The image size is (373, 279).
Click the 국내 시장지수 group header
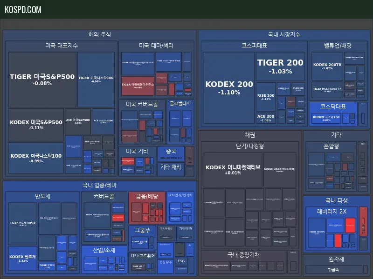(284, 34)
